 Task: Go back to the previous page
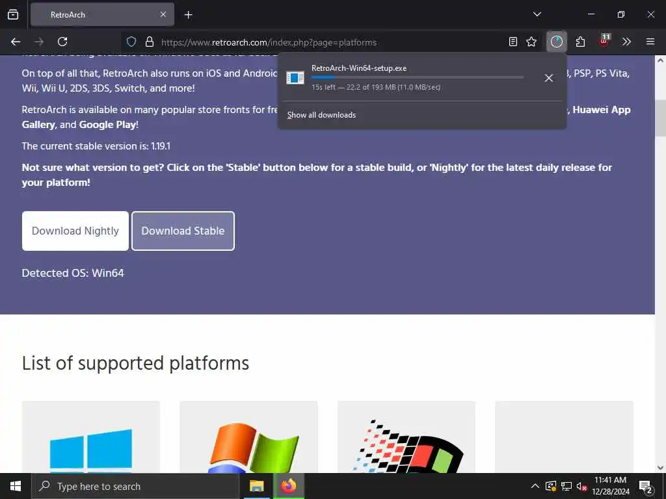[x=16, y=42]
